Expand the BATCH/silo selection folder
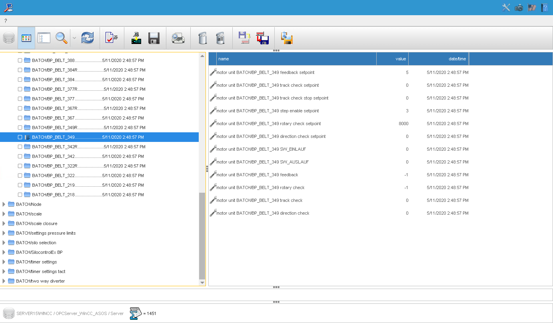The width and height of the screenshot is (553, 323). click(4, 243)
